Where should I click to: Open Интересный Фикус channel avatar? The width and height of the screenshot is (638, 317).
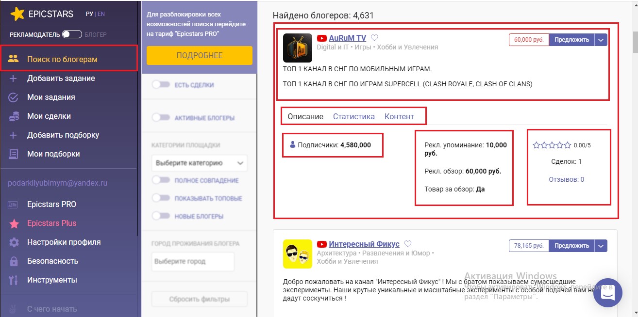click(x=298, y=254)
